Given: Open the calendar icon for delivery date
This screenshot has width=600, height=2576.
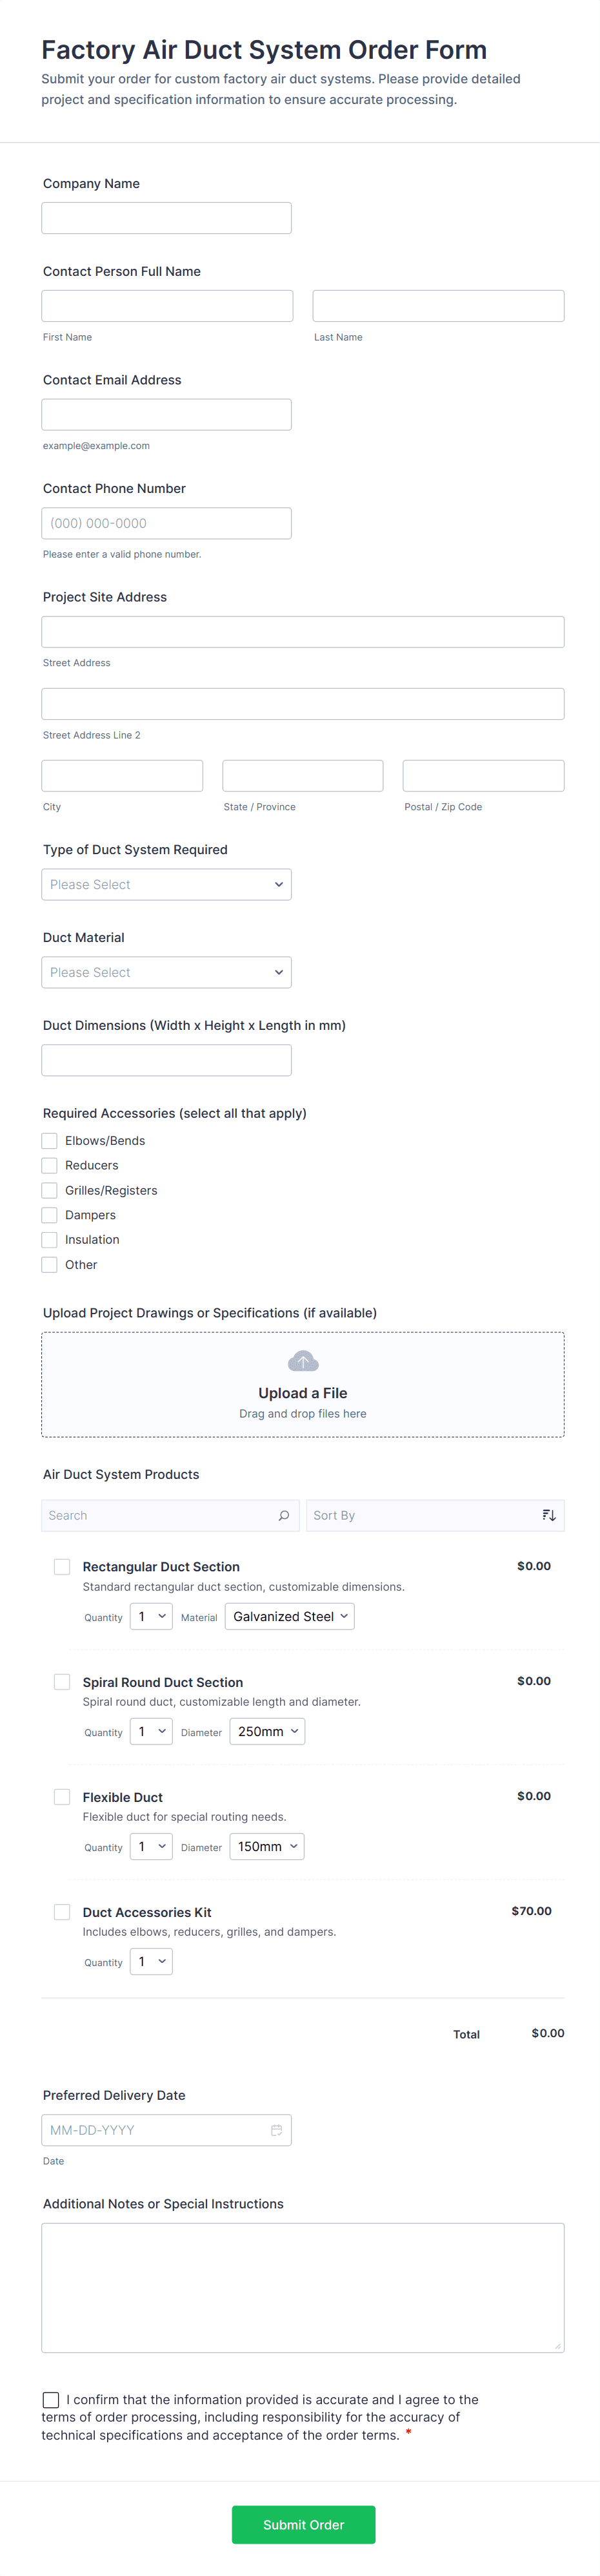Looking at the screenshot, I should coord(277,2130).
